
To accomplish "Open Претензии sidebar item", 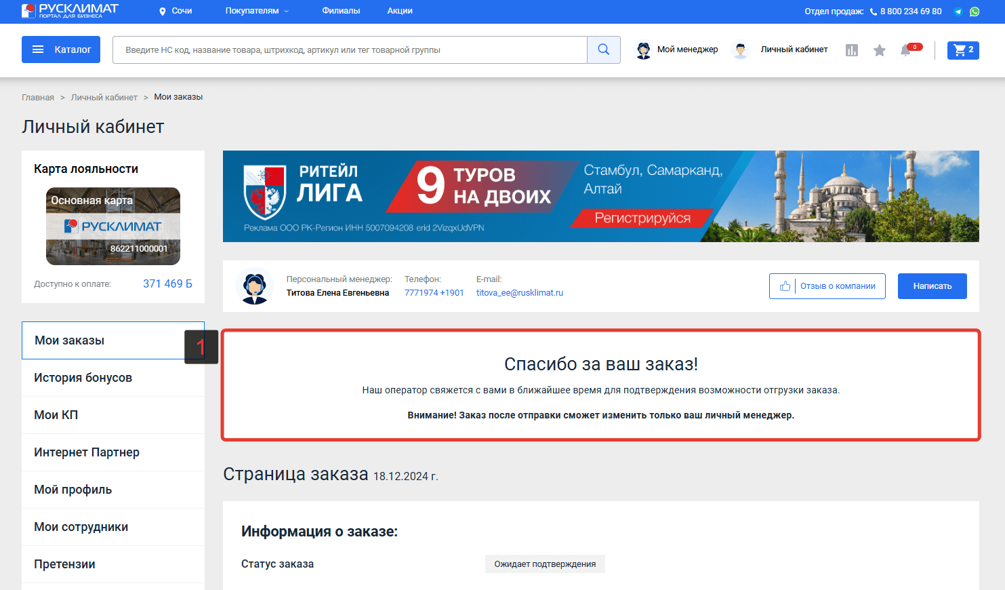I will coord(113,564).
